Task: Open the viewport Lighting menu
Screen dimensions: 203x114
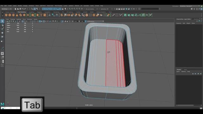Action: [x=19, y=19]
